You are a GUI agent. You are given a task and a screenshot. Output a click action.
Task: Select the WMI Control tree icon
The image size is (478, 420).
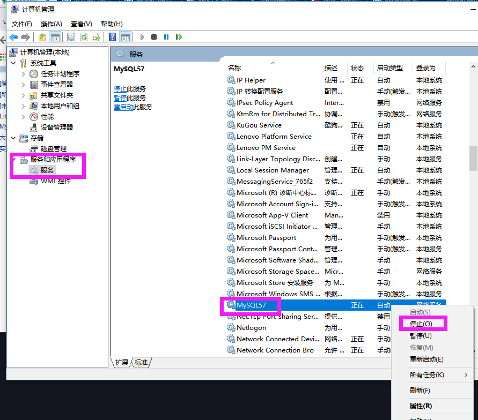pos(34,182)
